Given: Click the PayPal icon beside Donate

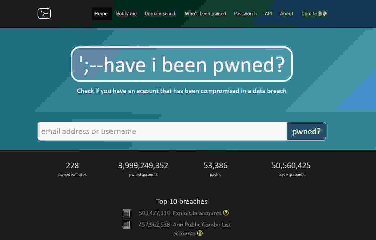Looking at the screenshot, I should coord(325,14).
